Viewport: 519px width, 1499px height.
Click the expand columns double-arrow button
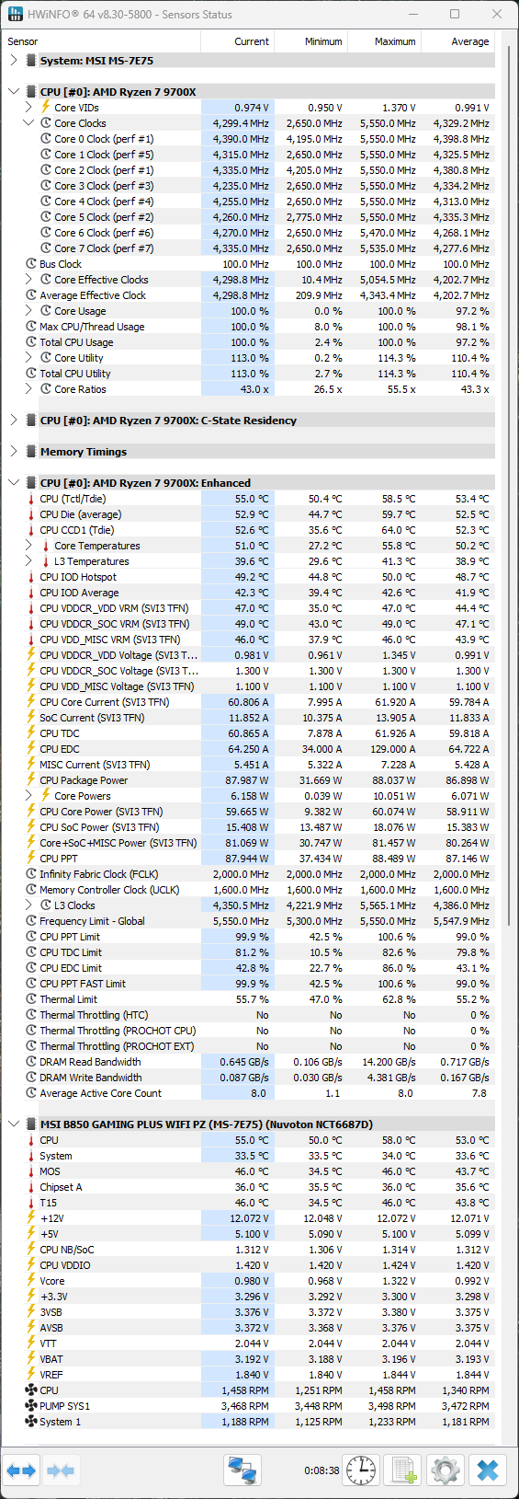click(21, 1470)
